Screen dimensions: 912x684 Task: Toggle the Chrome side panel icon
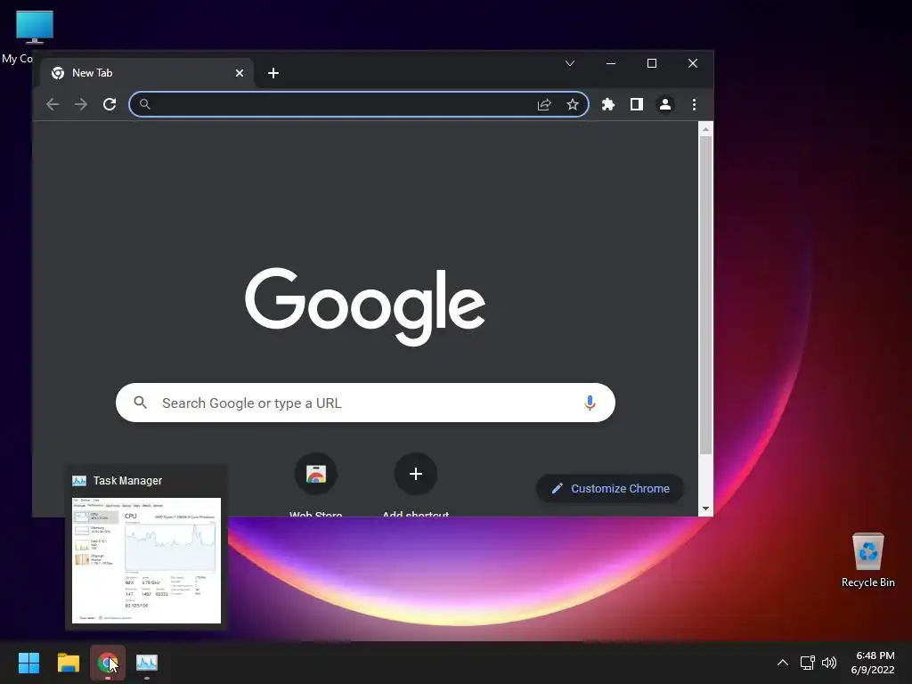[636, 104]
